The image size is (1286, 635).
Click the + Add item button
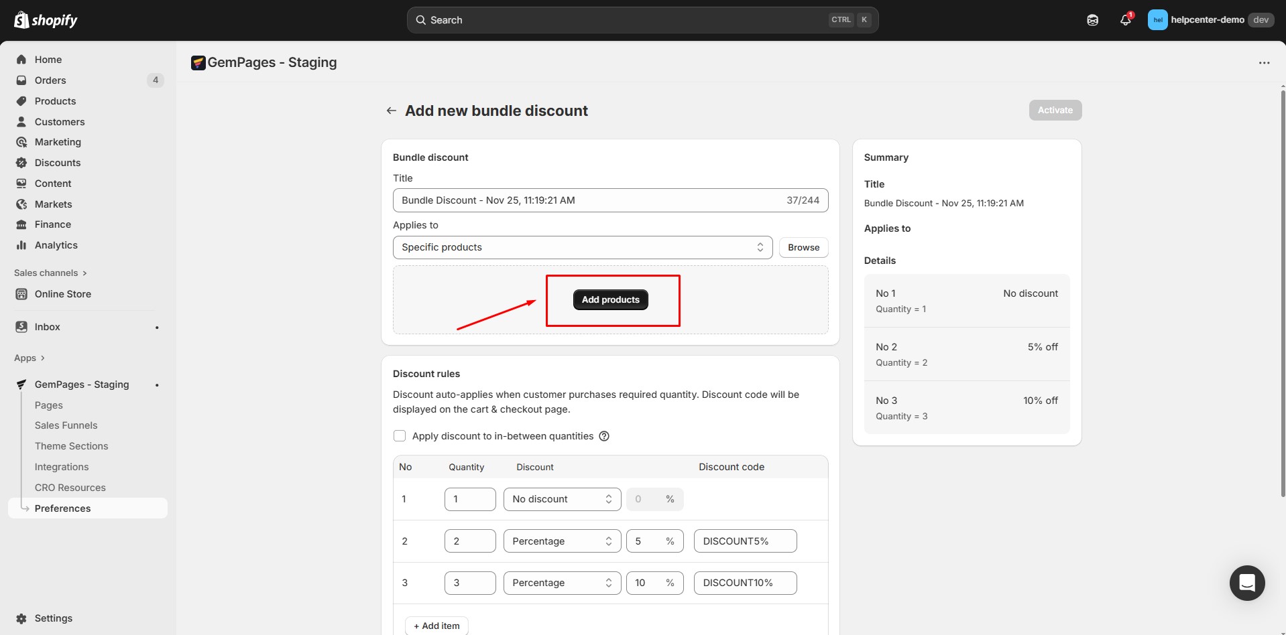pos(436,626)
